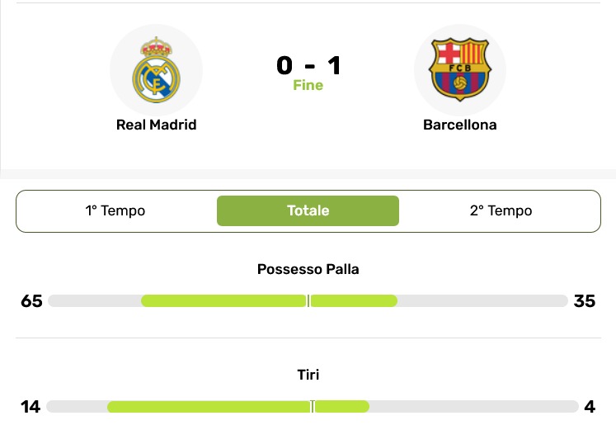Click the Barcelona club crest
Image resolution: width=616 pixels, height=444 pixels.
tap(459, 69)
